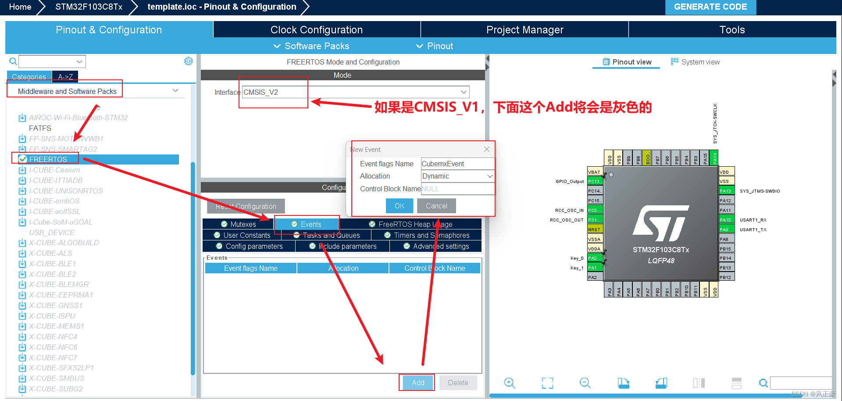Viewport: 842px width, 401px height.
Task: Click the download icon next to X-CUBE-SUBG2
Action: pyautogui.click(x=22, y=389)
